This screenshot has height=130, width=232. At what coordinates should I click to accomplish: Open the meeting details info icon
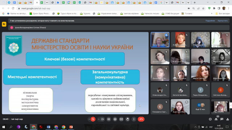[210, 119]
